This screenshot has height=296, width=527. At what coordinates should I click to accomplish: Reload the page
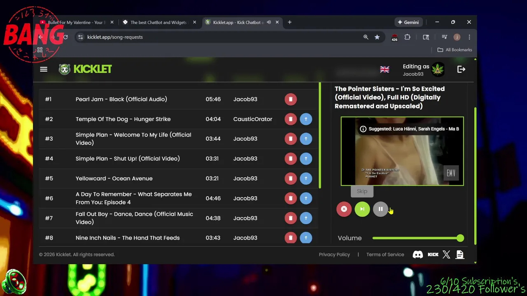(x=65, y=37)
